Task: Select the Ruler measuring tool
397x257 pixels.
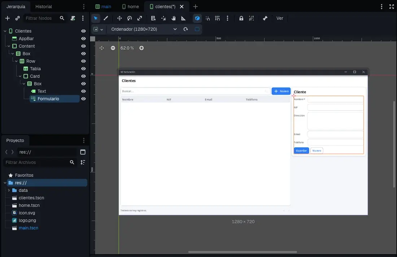Action: (183, 18)
